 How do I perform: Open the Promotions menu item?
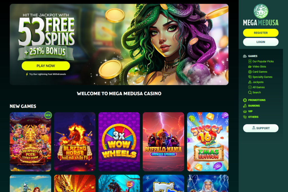tap(254, 100)
